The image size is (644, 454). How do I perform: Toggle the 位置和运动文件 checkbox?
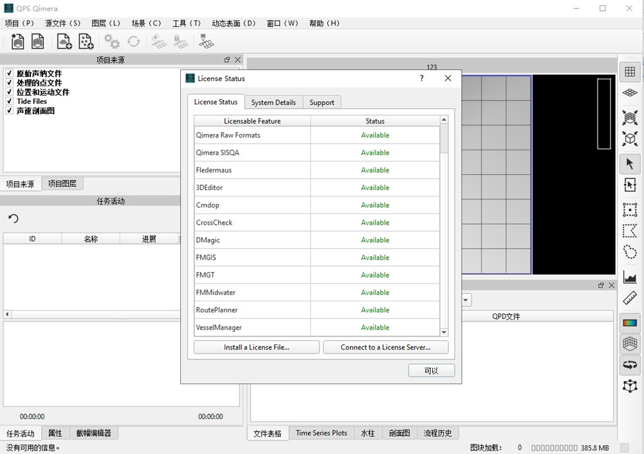pyautogui.click(x=9, y=91)
